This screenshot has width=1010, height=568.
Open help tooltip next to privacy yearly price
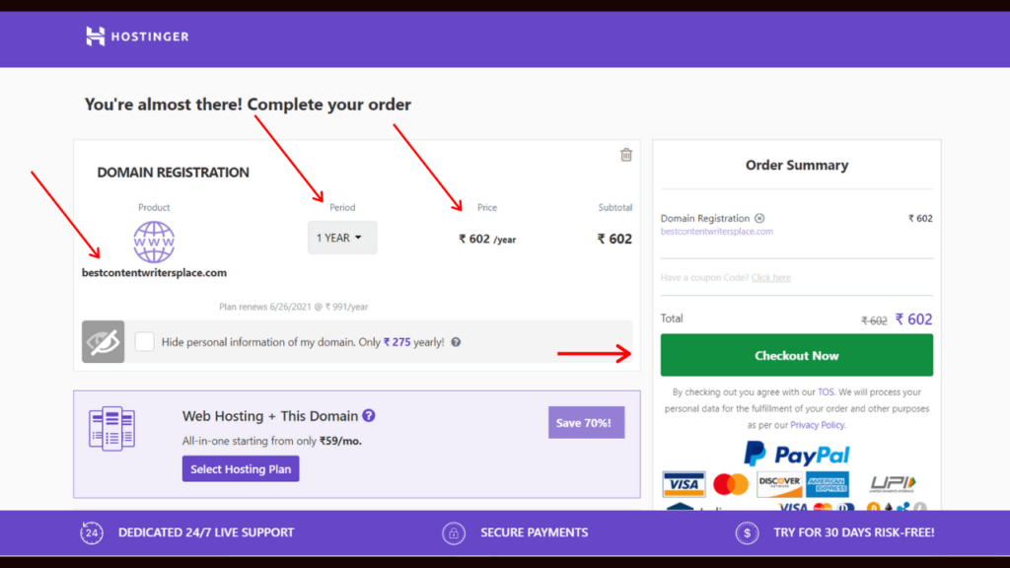click(x=456, y=342)
